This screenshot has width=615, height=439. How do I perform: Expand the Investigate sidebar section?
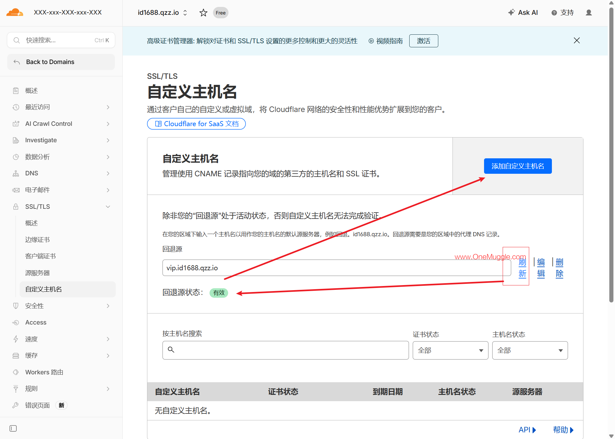(x=108, y=140)
